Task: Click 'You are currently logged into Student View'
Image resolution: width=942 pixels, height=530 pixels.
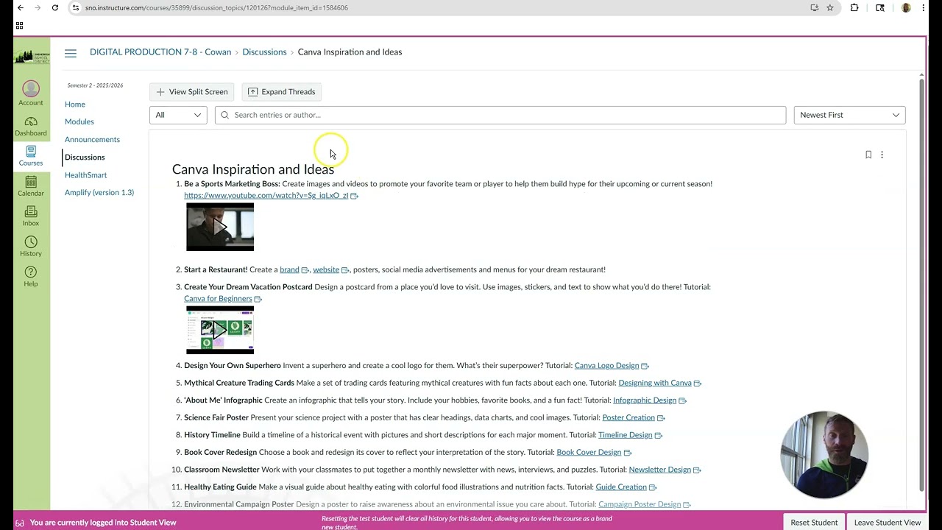Action: (103, 523)
